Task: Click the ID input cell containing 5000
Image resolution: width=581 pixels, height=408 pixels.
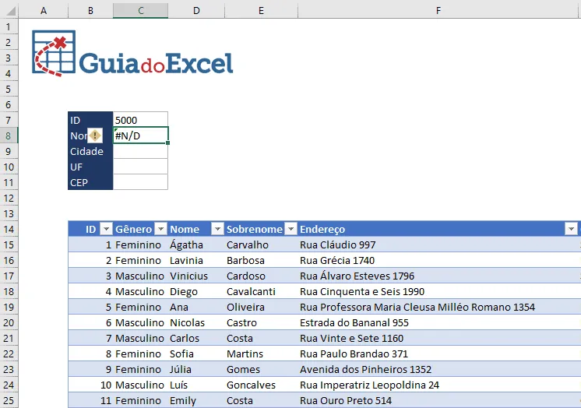Action: pyautogui.click(x=140, y=120)
